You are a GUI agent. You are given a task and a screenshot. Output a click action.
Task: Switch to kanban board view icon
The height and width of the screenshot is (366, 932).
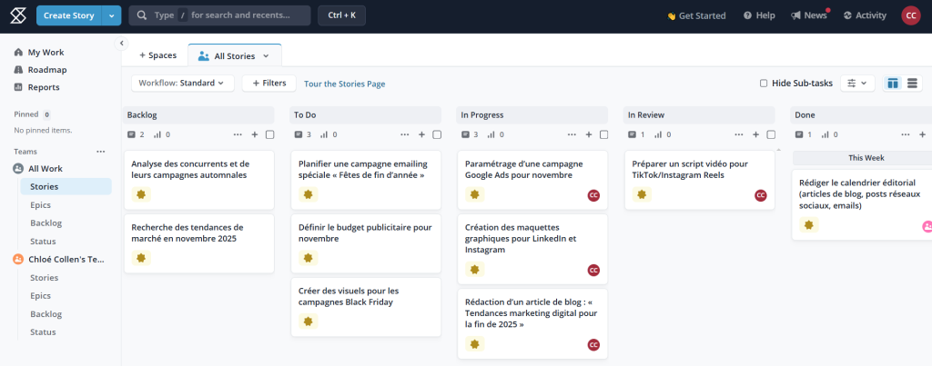(893, 84)
